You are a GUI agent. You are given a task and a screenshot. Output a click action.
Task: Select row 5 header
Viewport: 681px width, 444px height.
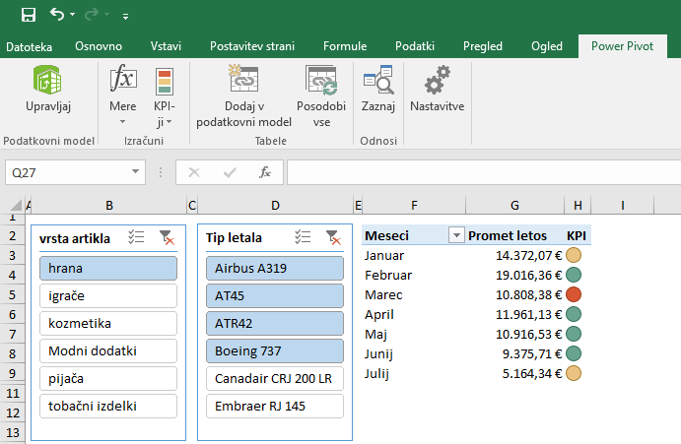(12, 295)
